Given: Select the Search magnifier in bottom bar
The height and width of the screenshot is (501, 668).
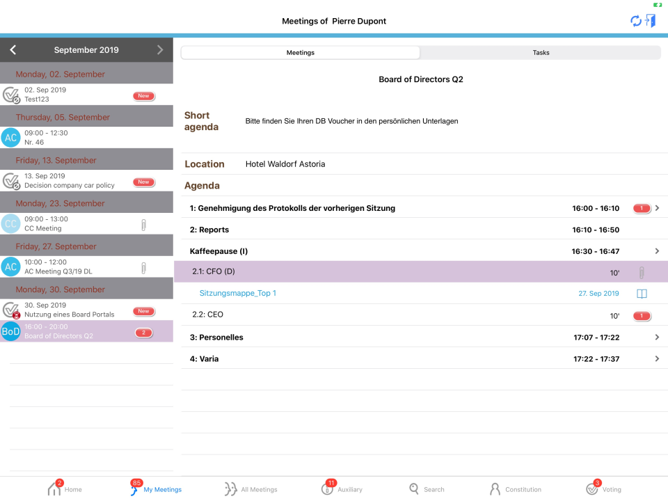Looking at the screenshot, I should coord(413,488).
